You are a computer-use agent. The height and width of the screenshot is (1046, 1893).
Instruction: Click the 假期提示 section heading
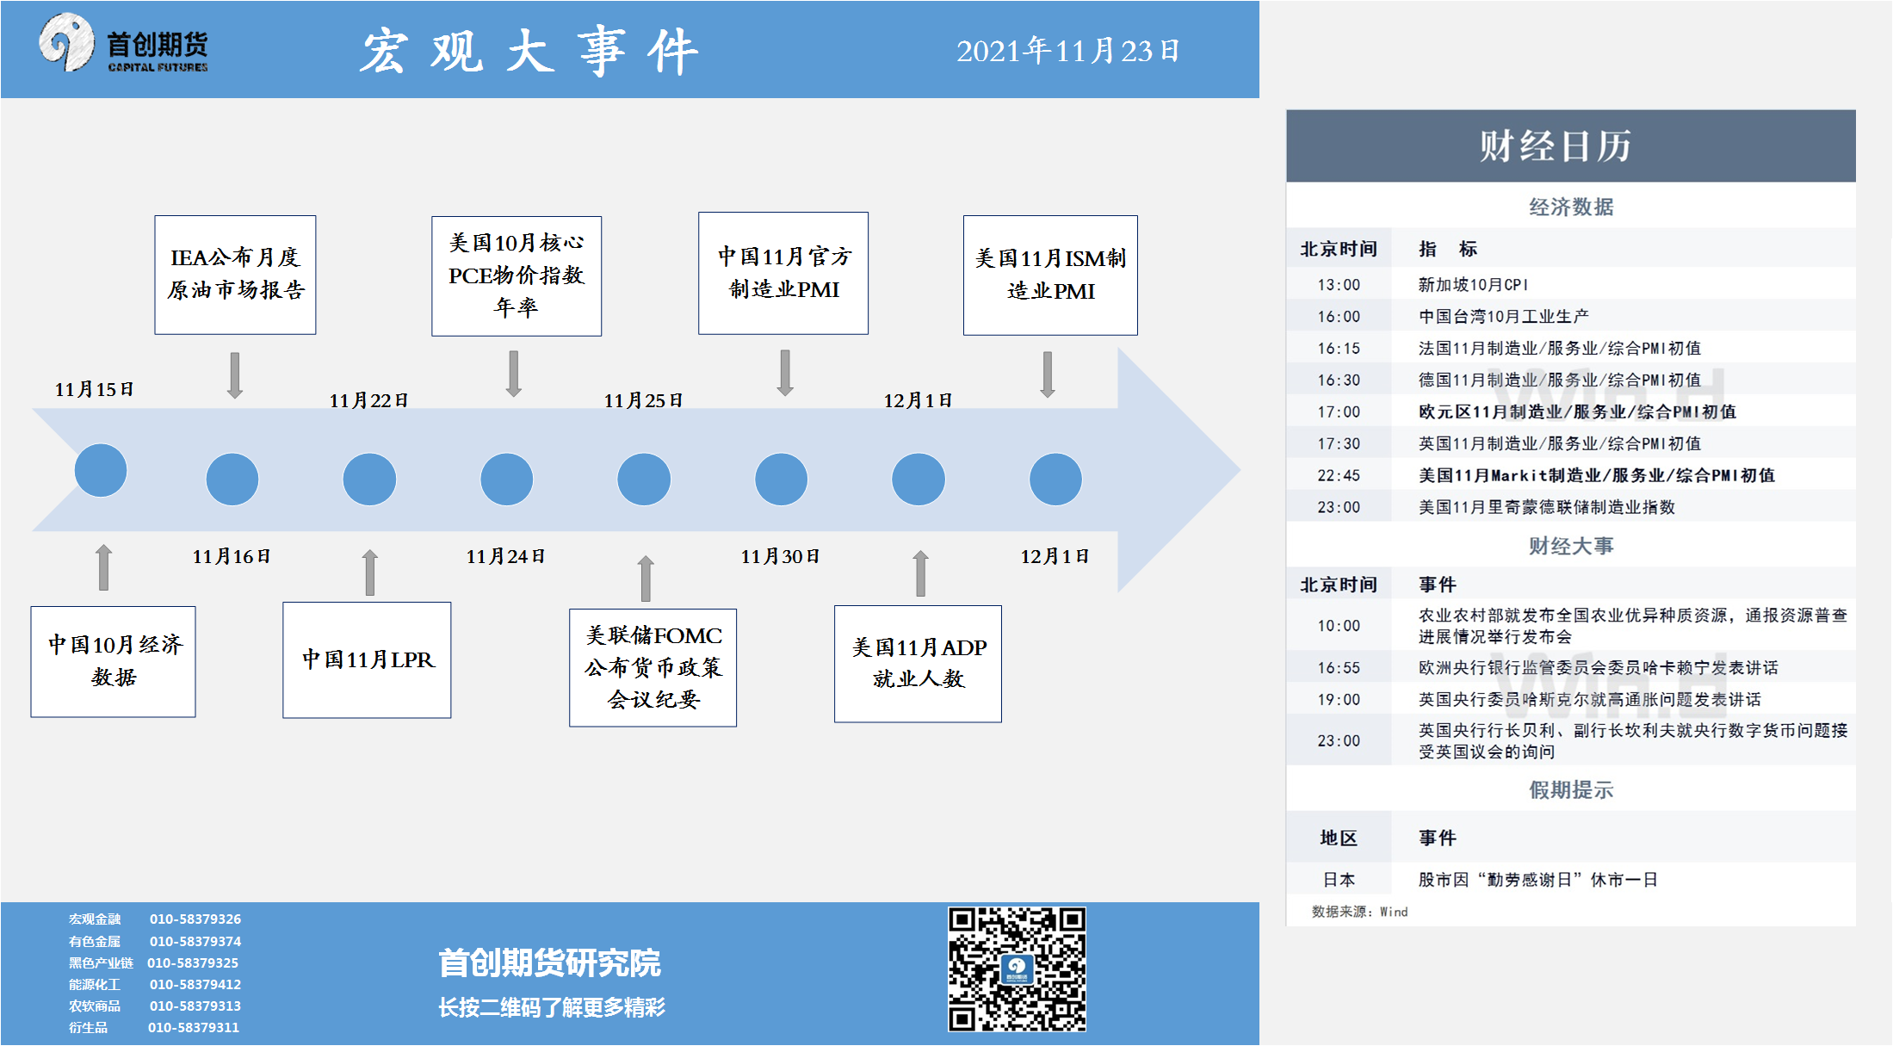click(1571, 789)
